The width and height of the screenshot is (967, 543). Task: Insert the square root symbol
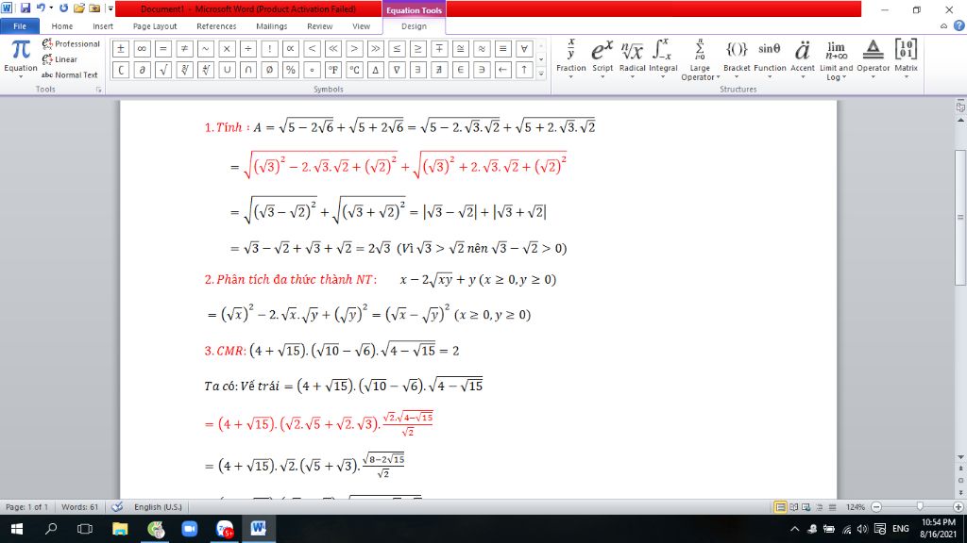162,70
